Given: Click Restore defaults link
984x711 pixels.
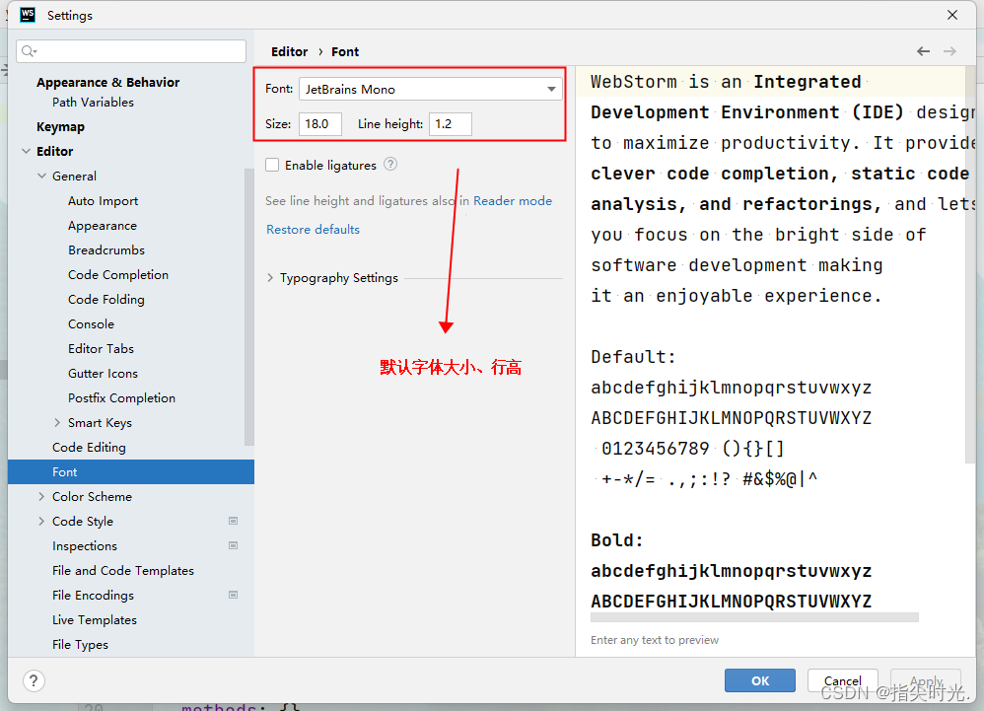Looking at the screenshot, I should click(x=313, y=229).
